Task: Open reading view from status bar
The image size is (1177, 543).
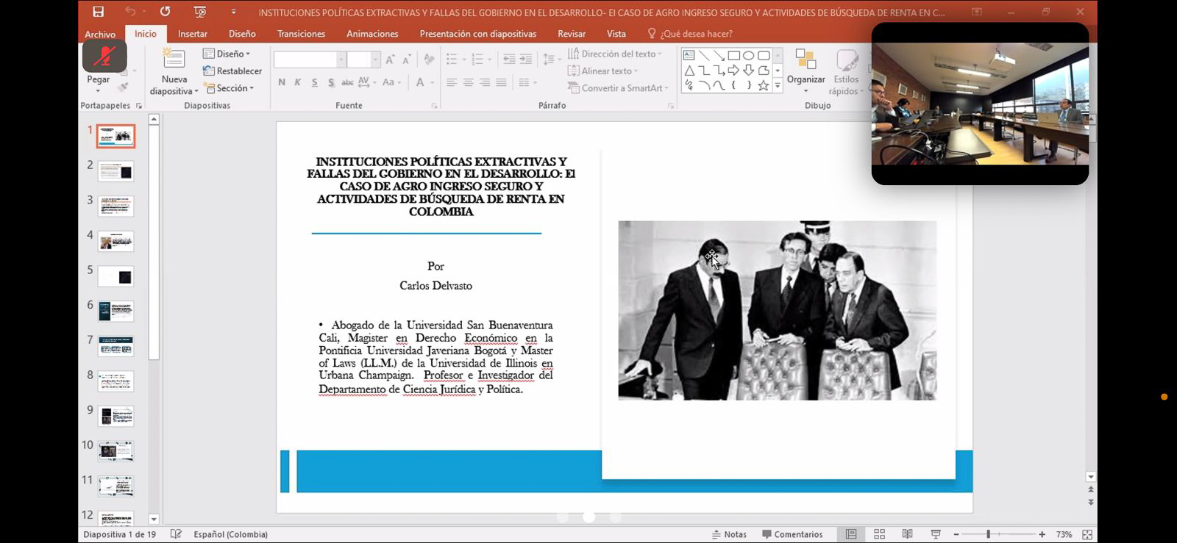Action: click(907, 534)
